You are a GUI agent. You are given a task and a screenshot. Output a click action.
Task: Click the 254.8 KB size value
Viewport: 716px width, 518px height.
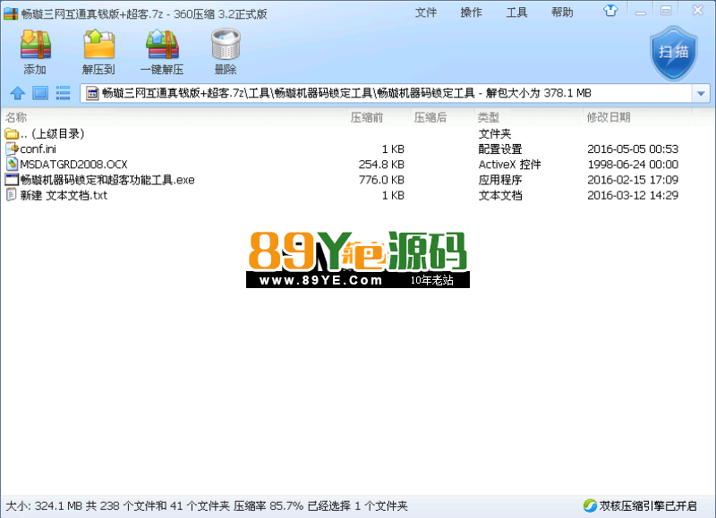381,165
